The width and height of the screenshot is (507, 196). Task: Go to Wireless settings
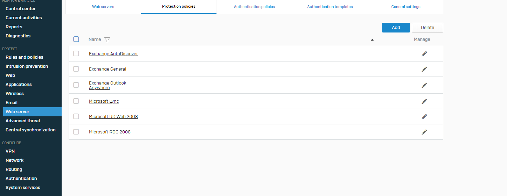(x=15, y=93)
